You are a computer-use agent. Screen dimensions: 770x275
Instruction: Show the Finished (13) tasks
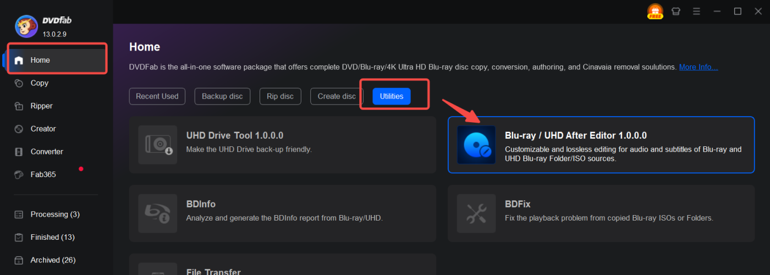click(x=52, y=238)
